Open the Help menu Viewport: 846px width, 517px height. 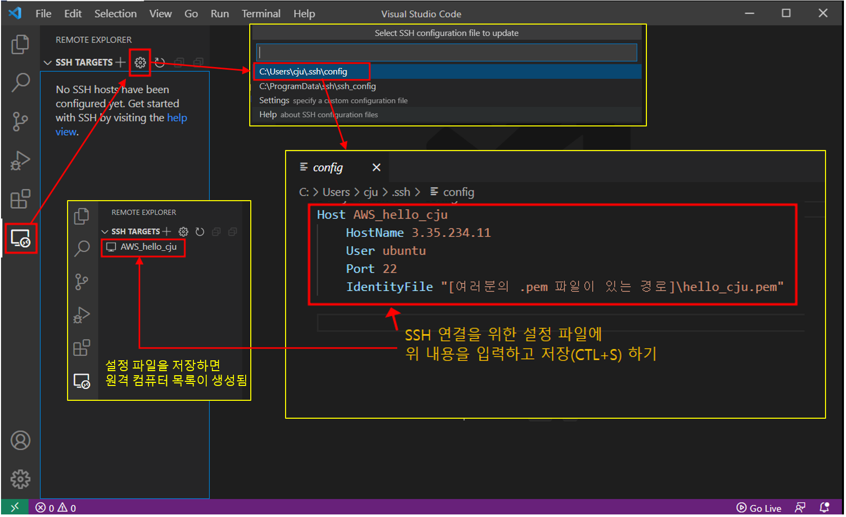[304, 14]
